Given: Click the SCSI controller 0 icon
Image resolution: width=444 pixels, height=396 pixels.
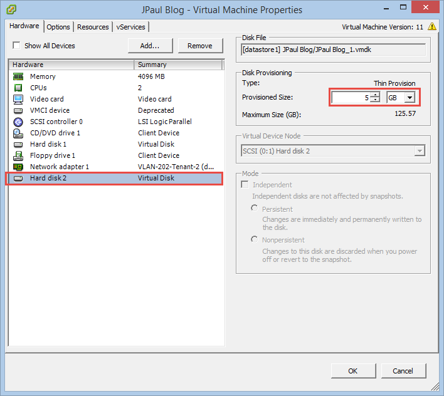Looking at the screenshot, I should 18,122.
